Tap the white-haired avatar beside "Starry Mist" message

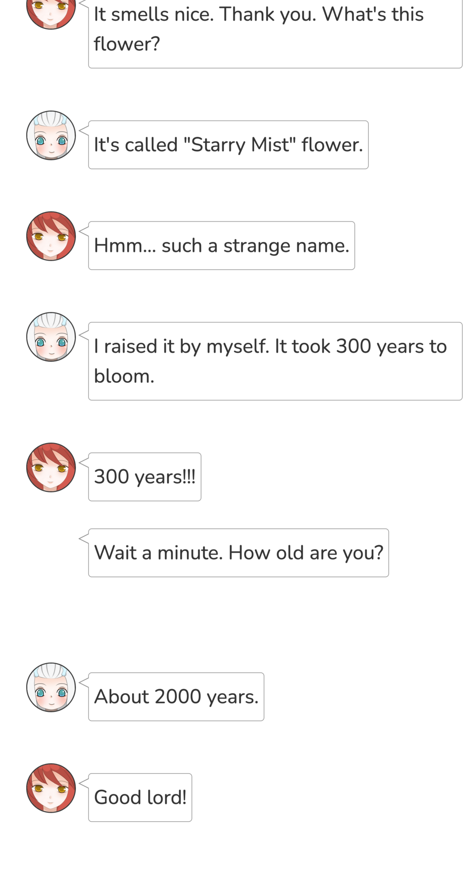[x=51, y=135]
